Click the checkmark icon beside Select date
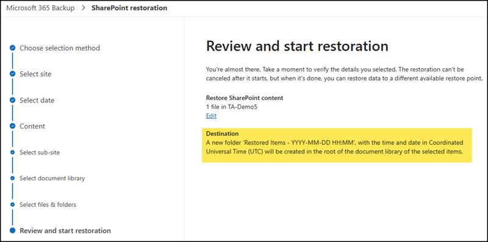Image resolution: width=488 pixels, height=242 pixels. pos(12,100)
